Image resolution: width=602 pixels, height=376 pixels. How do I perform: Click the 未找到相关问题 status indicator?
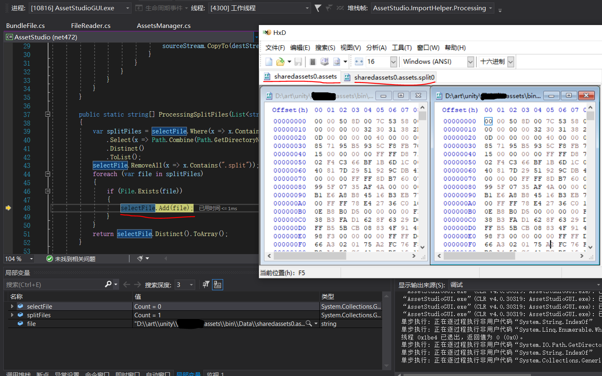pos(71,259)
